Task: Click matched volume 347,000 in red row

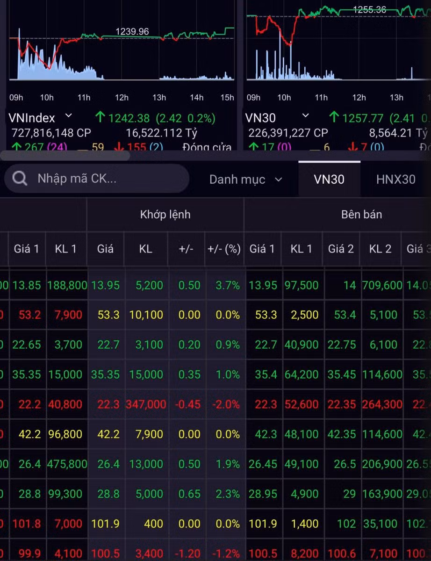Action: pos(145,404)
